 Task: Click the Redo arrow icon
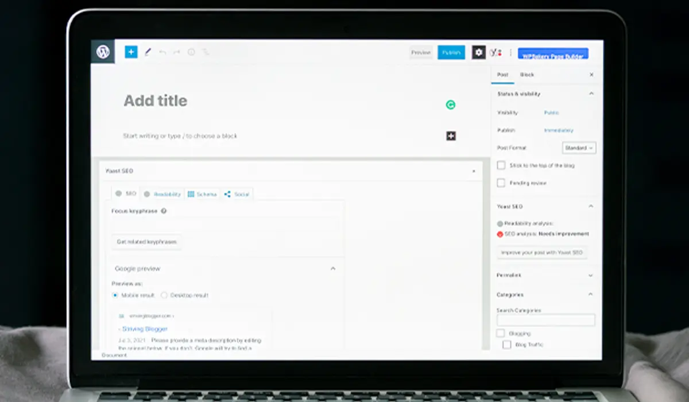(x=177, y=52)
